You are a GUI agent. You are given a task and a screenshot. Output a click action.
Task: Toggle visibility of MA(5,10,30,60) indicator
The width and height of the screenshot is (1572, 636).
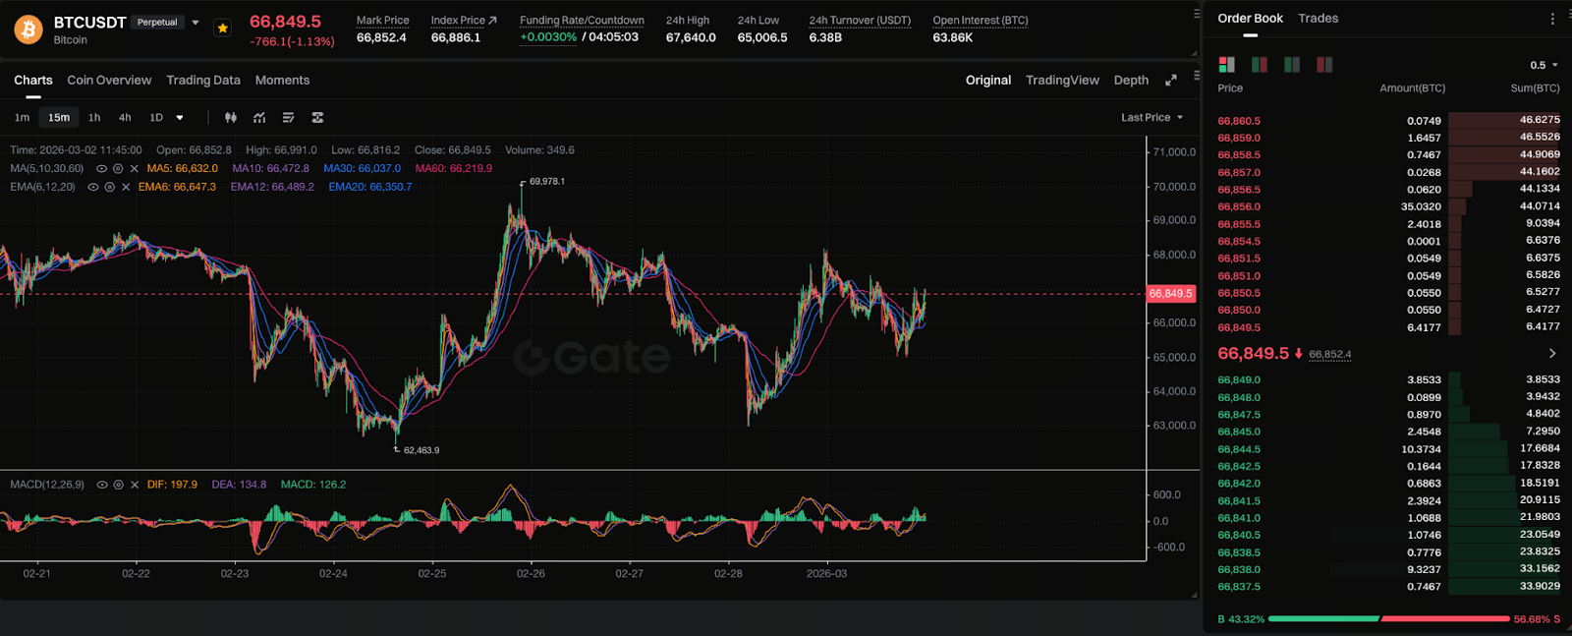(x=101, y=169)
